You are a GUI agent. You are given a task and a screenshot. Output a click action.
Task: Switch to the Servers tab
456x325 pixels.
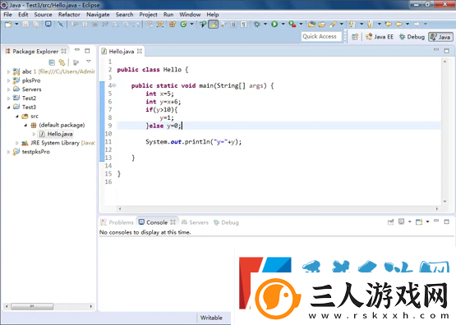pyautogui.click(x=195, y=222)
